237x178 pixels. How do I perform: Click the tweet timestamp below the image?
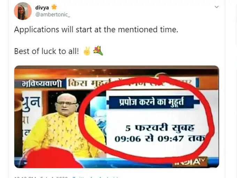coord(41,177)
